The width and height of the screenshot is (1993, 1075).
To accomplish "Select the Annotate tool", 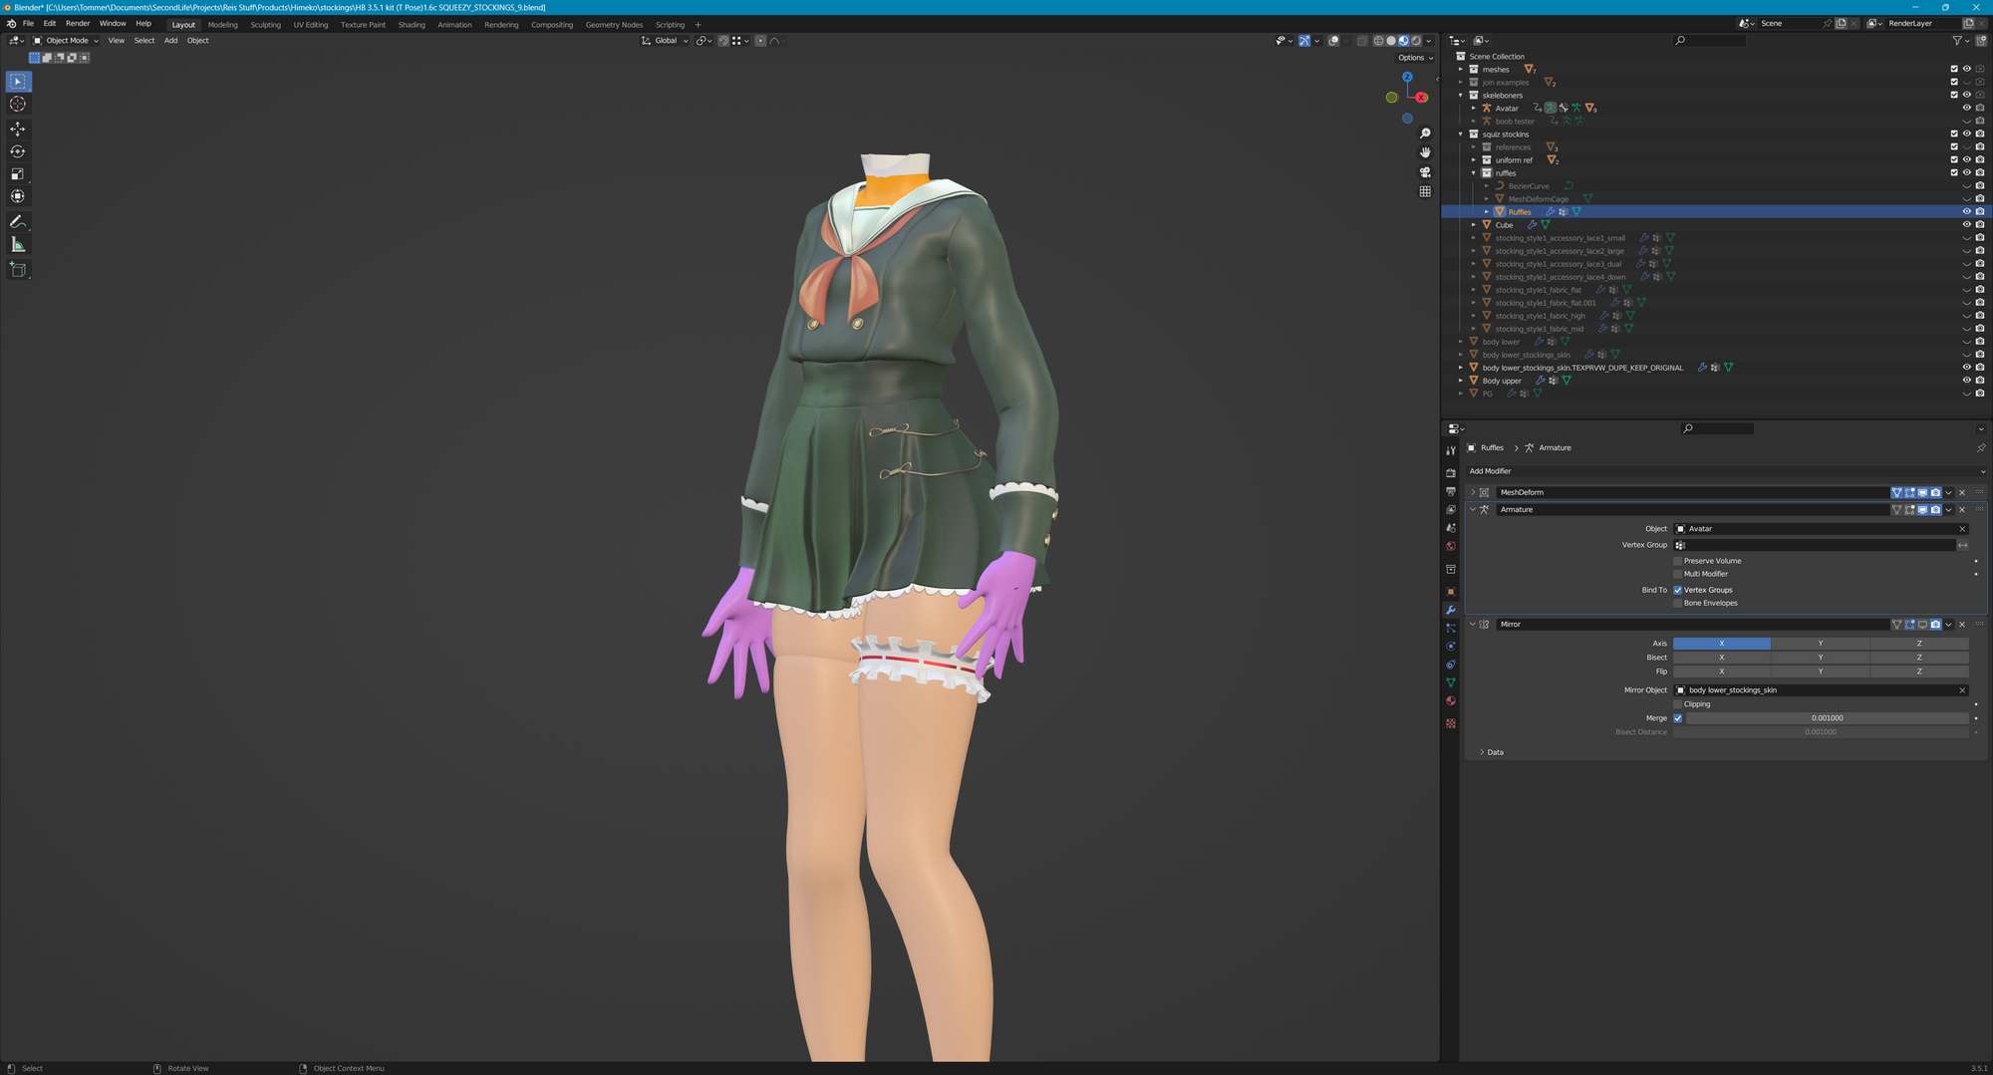I will pyautogui.click(x=18, y=222).
